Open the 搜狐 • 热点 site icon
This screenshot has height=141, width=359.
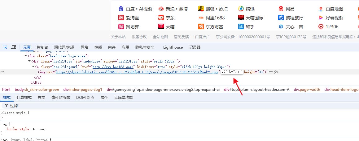click(201, 9)
